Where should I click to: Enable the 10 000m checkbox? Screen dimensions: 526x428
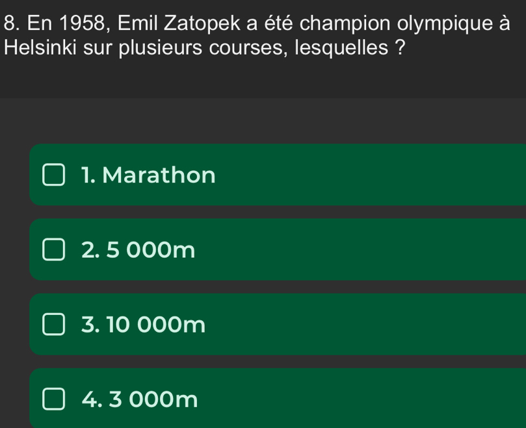54,325
